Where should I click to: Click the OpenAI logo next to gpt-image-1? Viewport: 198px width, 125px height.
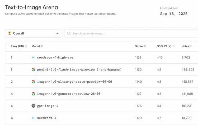coord(33,106)
